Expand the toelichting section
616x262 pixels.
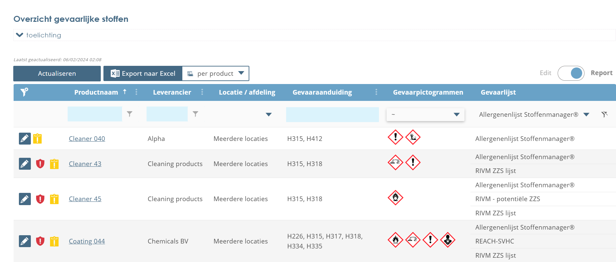20,35
